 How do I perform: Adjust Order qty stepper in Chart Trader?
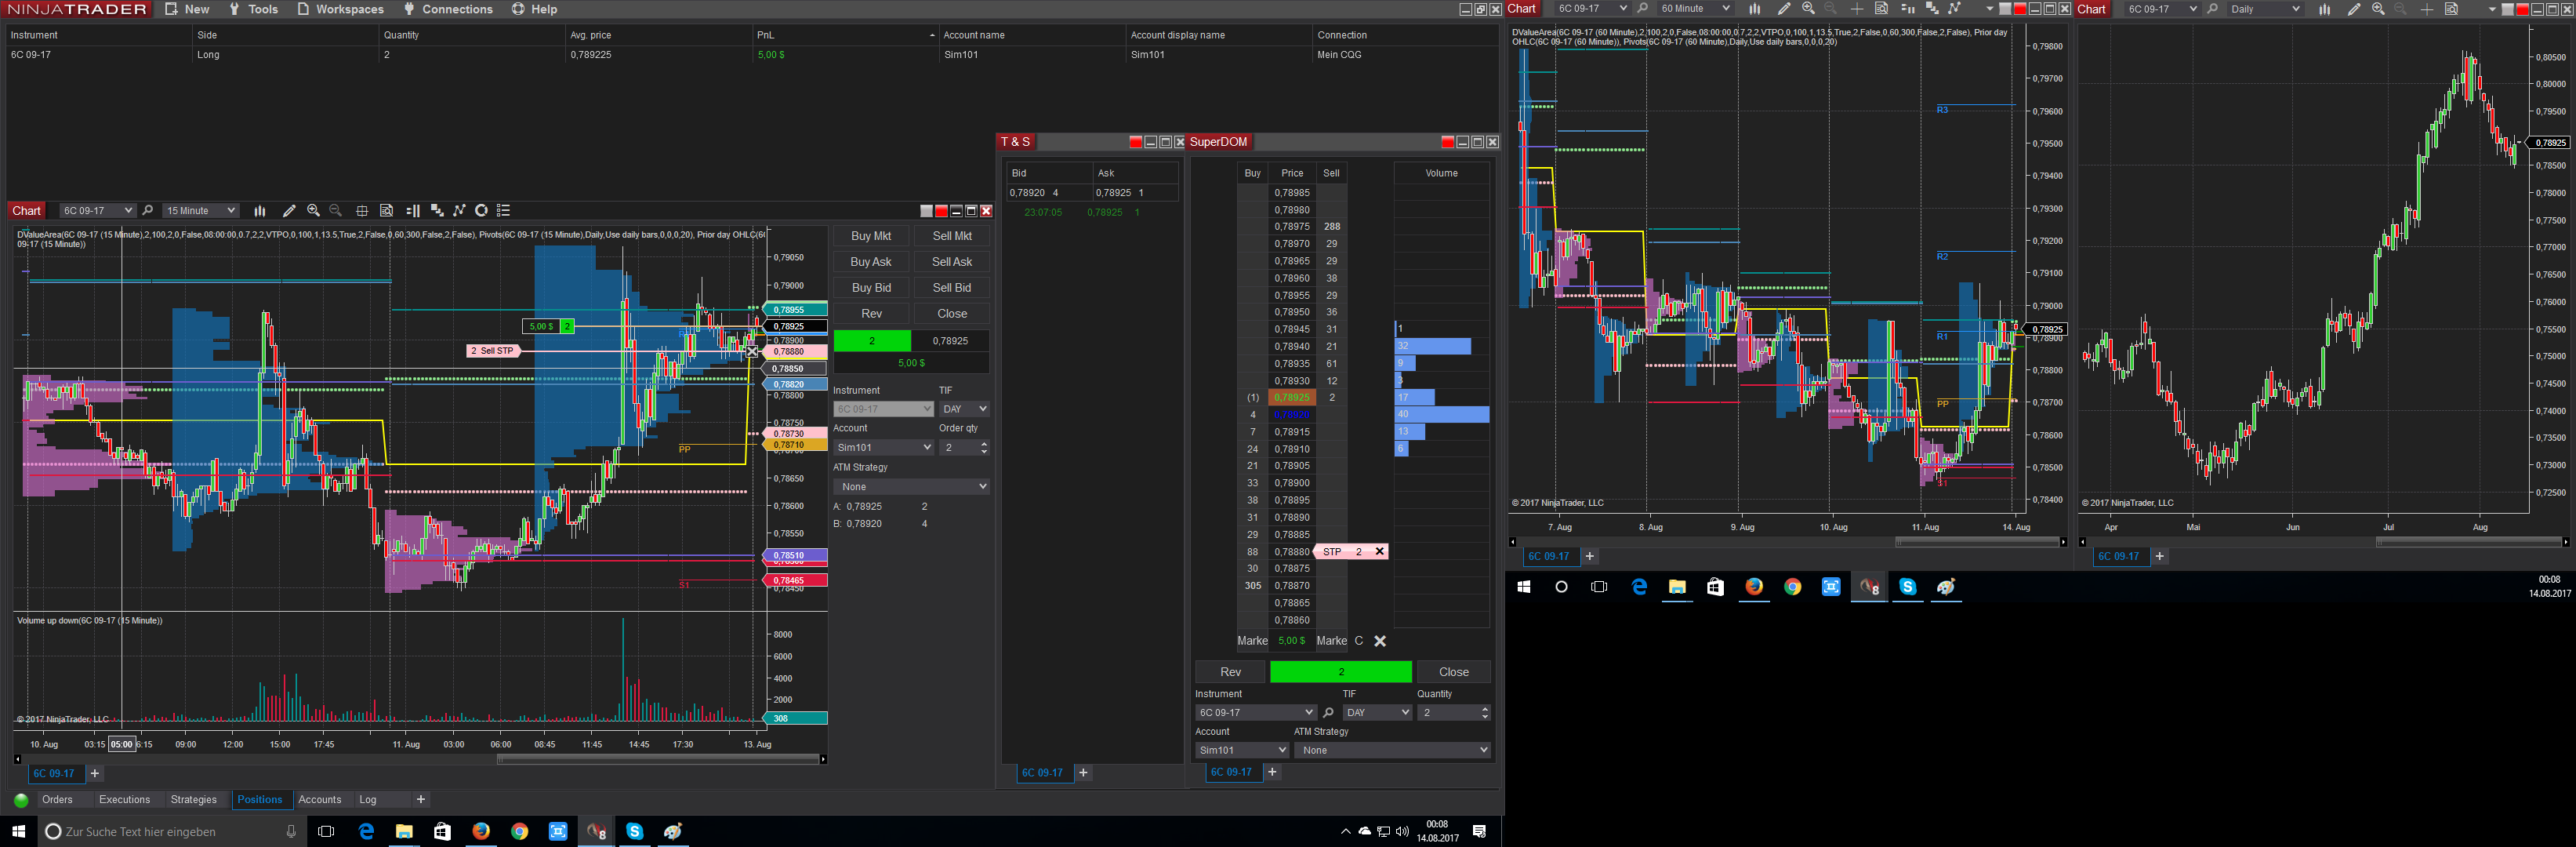pyautogui.click(x=984, y=448)
